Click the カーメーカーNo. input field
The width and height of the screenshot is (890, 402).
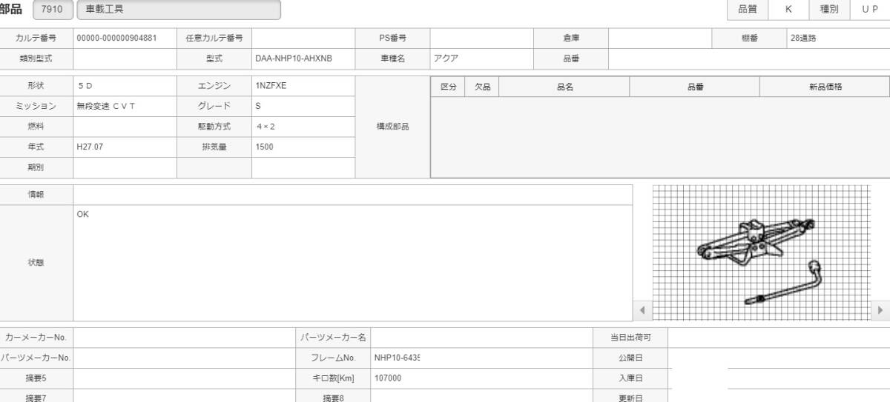click(x=184, y=337)
